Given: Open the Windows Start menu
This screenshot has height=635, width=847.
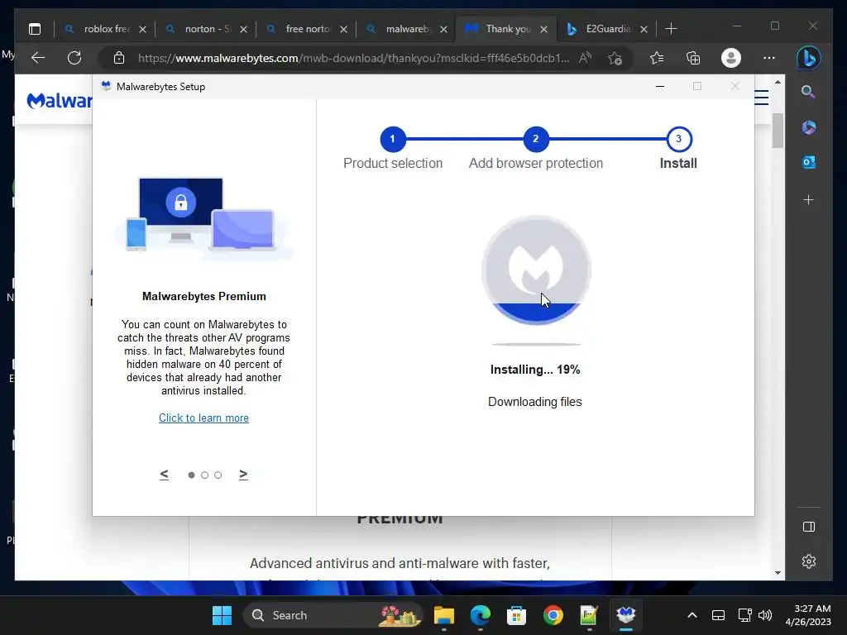Looking at the screenshot, I should click(222, 615).
